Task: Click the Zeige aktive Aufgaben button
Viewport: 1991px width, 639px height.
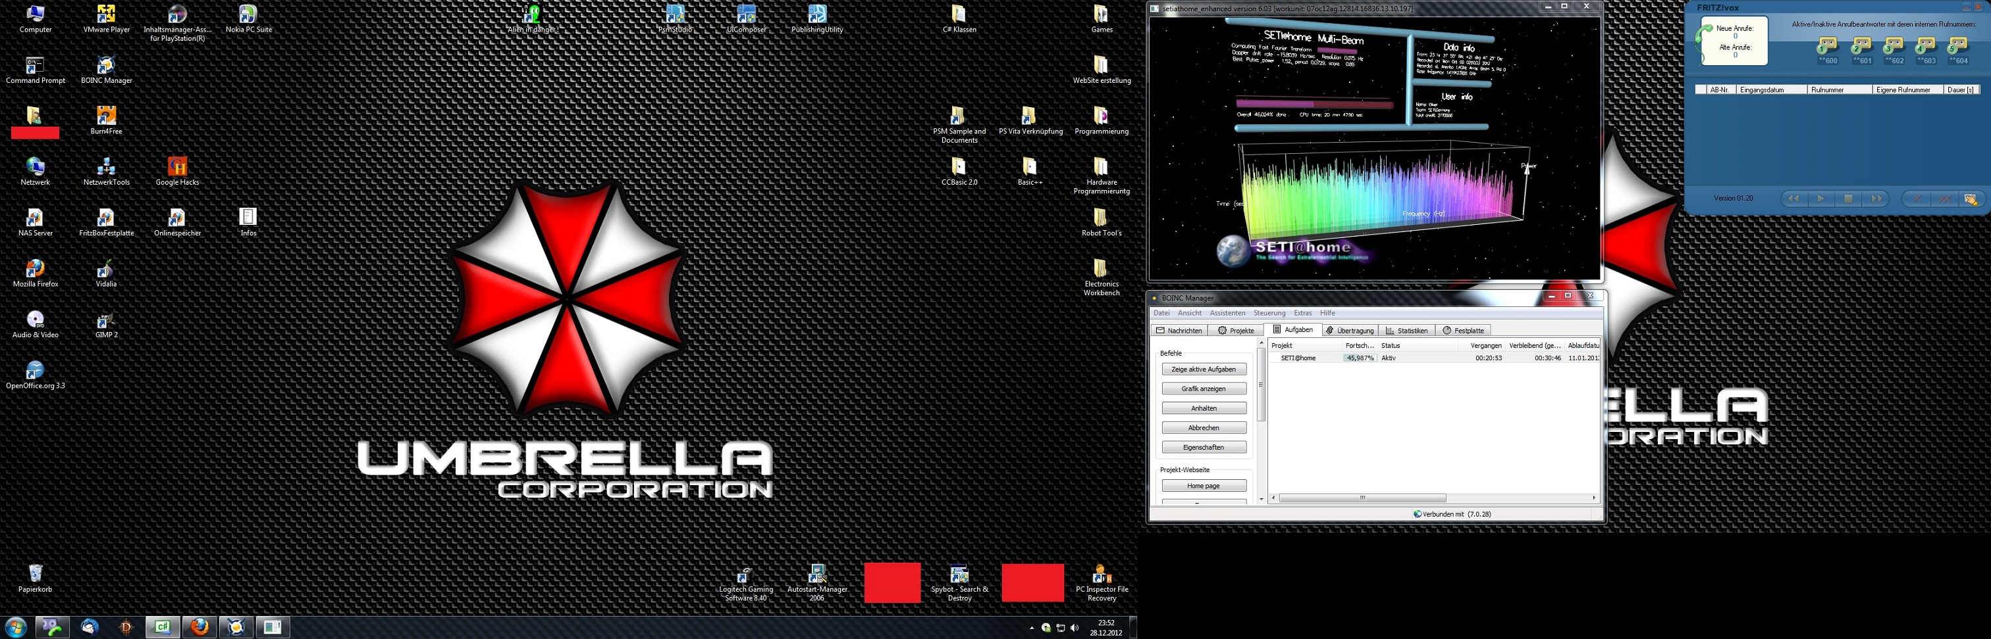Action: click(1204, 369)
